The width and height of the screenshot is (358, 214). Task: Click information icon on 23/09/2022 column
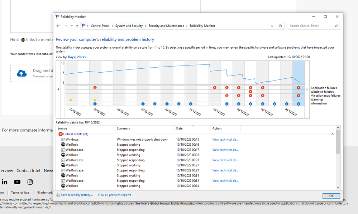(x=95, y=104)
